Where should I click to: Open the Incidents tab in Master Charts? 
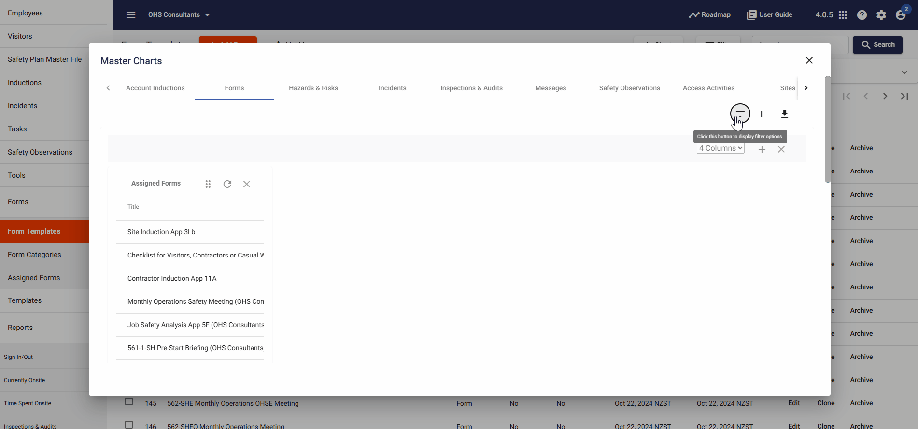(393, 88)
